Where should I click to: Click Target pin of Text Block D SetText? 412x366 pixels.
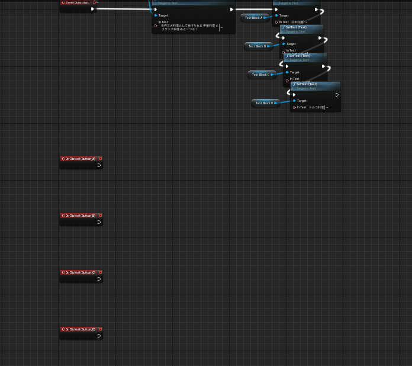[294, 101]
